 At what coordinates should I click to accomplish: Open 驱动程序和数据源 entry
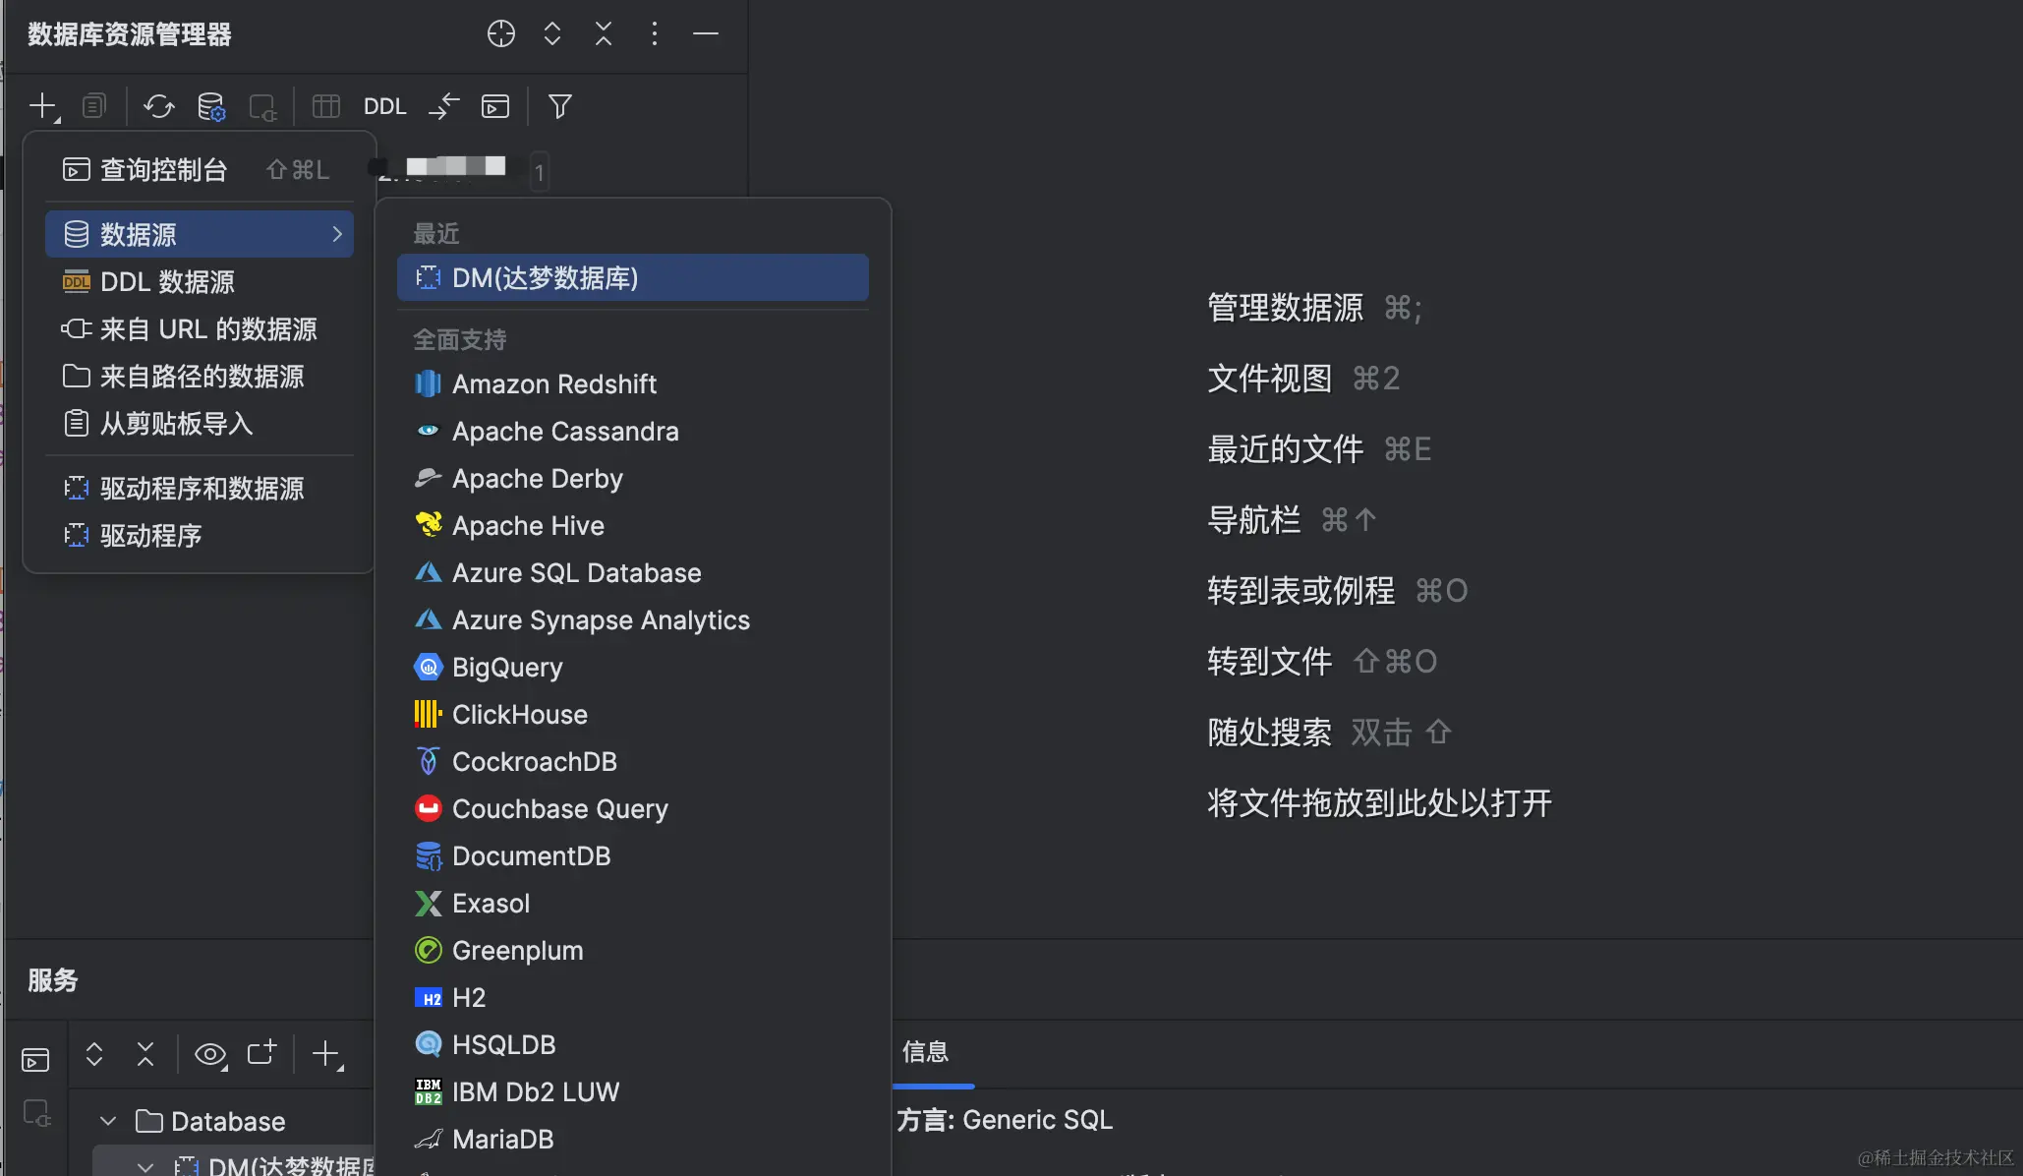point(199,489)
